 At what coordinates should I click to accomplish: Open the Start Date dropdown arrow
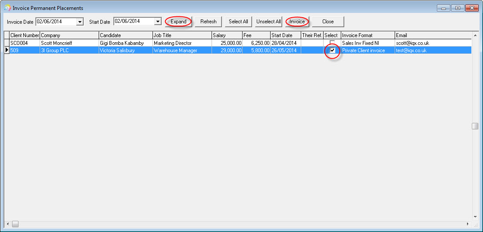coord(158,22)
